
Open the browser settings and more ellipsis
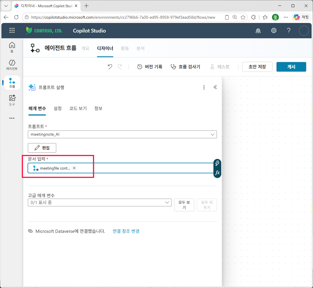(286, 17)
